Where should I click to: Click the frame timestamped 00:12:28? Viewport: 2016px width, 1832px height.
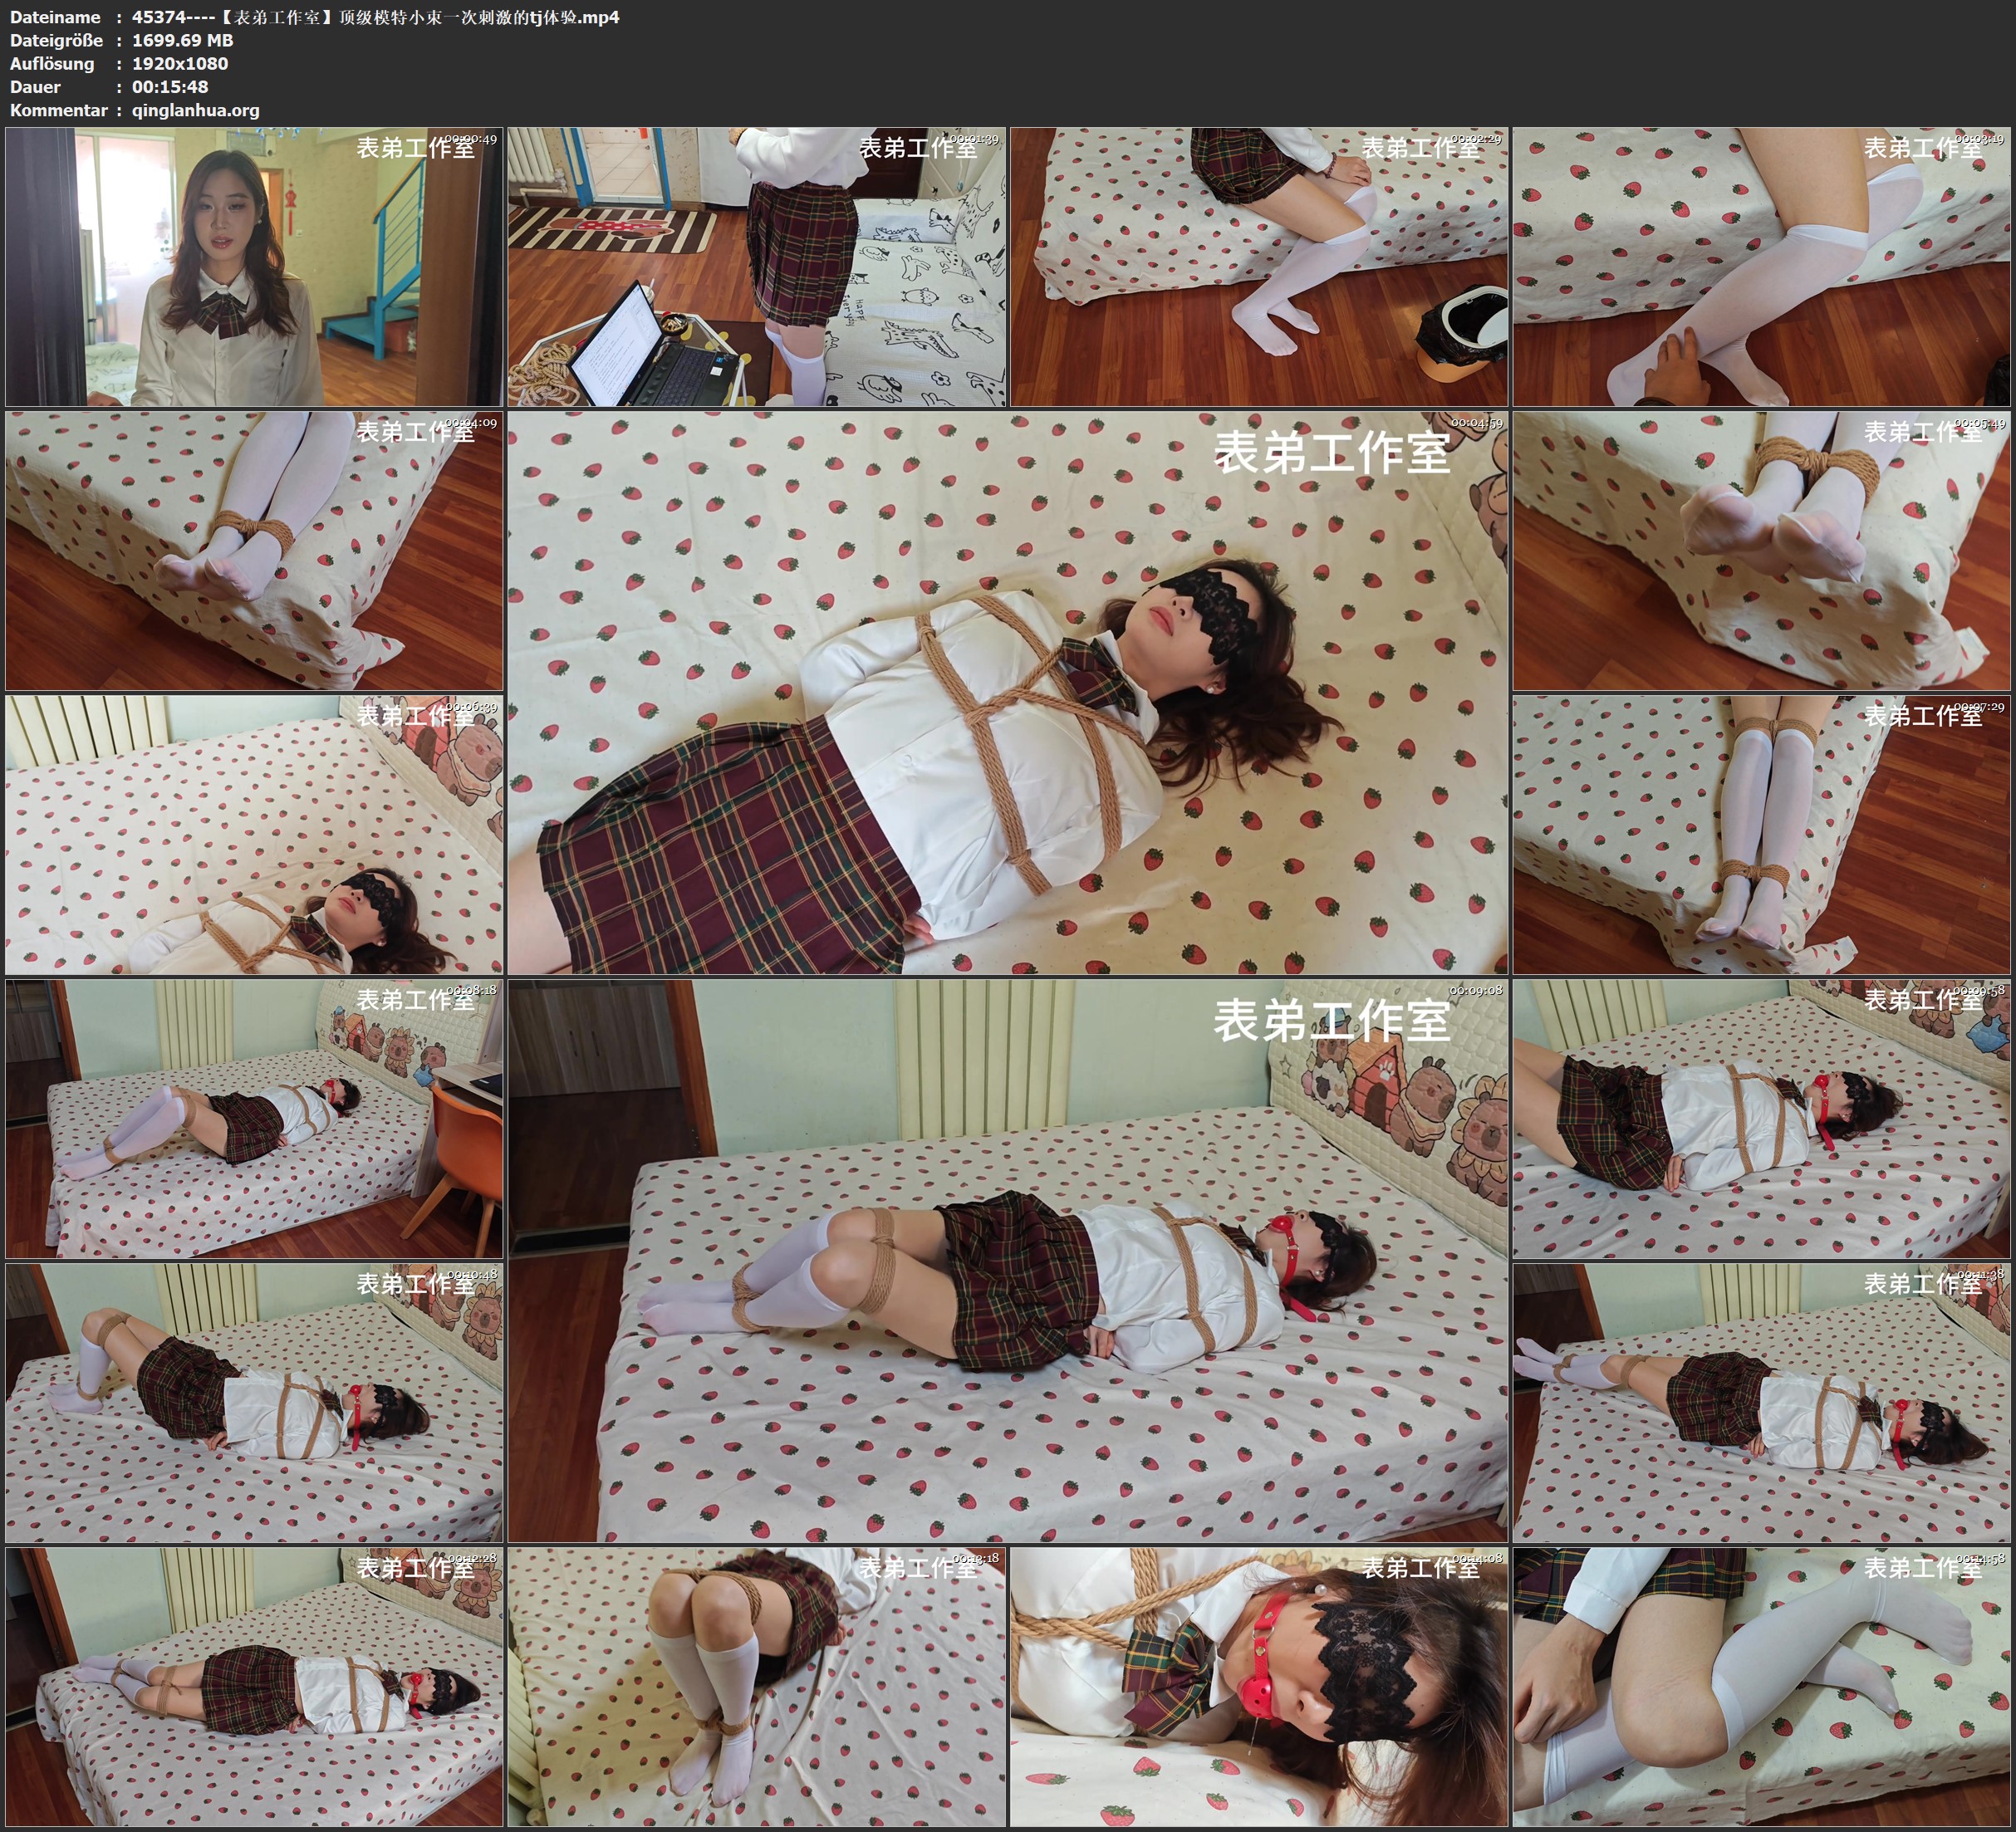click(254, 1686)
